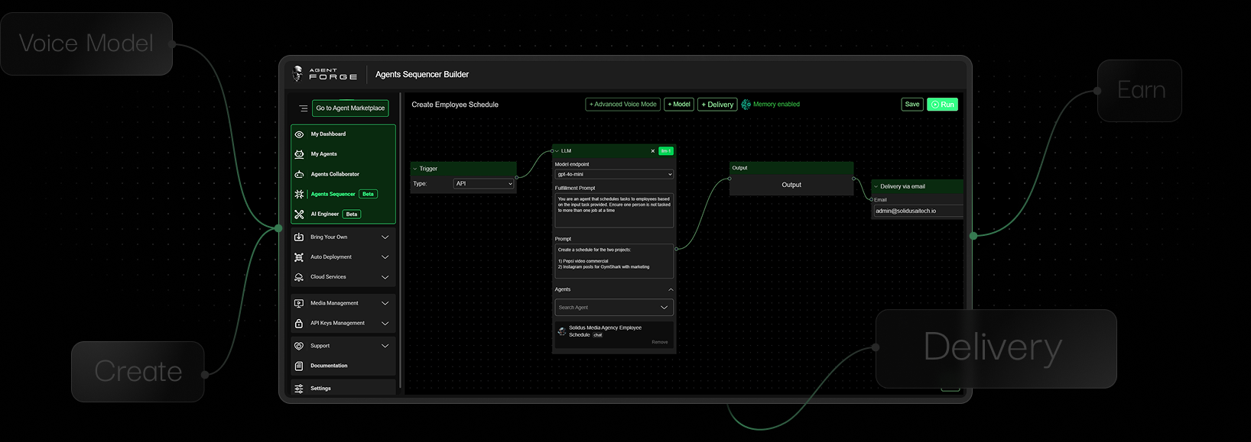Click the My Agents robot icon
Screen dimensions: 1251x442
coord(299,154)
